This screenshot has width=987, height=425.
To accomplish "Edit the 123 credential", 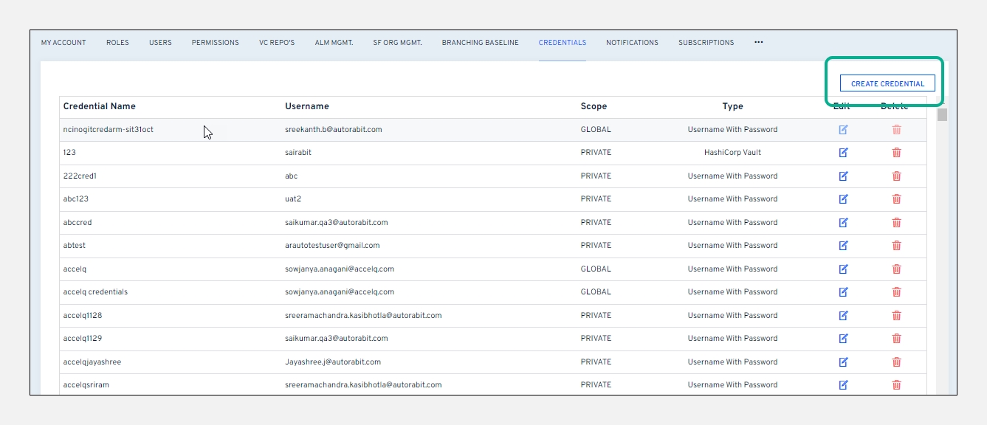I will tap(843, 153).
